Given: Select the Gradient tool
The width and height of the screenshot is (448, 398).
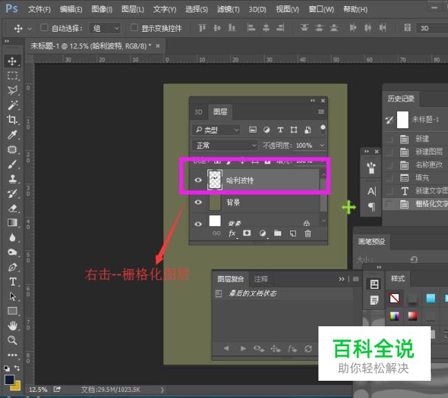Looking at the screenshot, I should pos(12,223).
